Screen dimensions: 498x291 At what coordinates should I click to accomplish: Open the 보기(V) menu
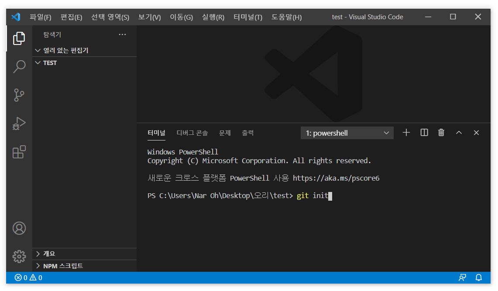[149, 17]
